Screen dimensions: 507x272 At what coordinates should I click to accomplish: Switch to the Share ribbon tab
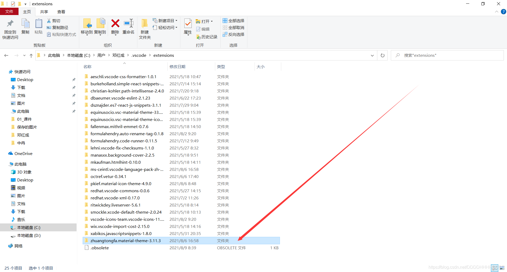[x=44, y=12]
